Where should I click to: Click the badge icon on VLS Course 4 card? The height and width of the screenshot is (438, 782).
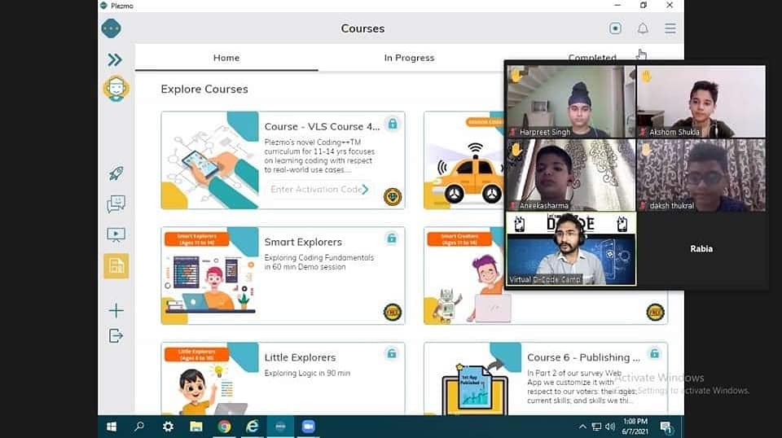click(x=393, y=197)
